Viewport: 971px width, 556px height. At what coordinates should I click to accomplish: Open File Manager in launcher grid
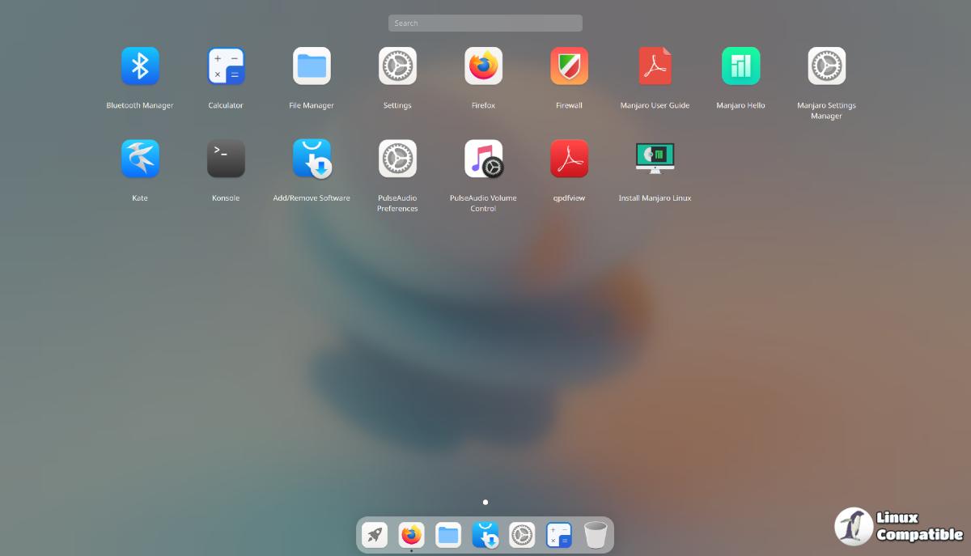[312, 66]
